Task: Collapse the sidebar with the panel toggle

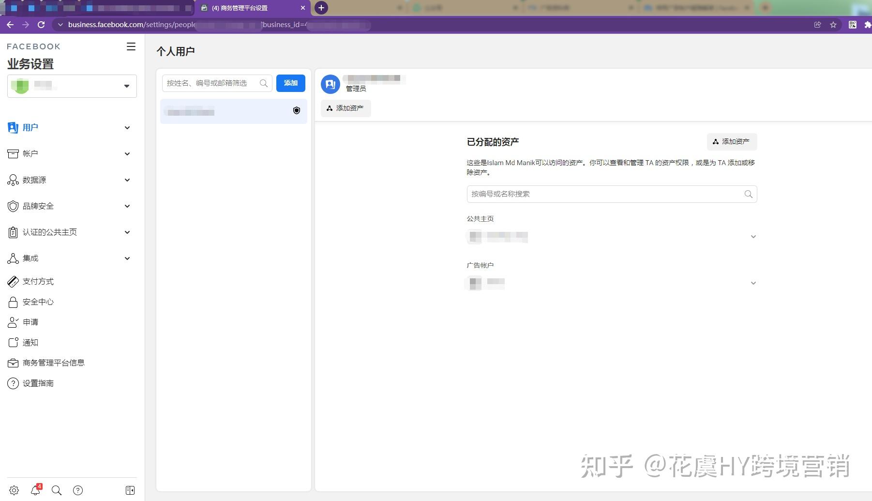Action: click(x=130, y=490)
